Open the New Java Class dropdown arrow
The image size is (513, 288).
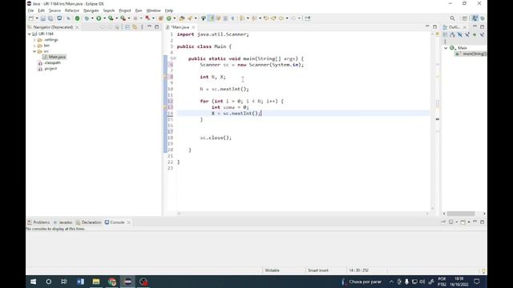coord(175,18)
